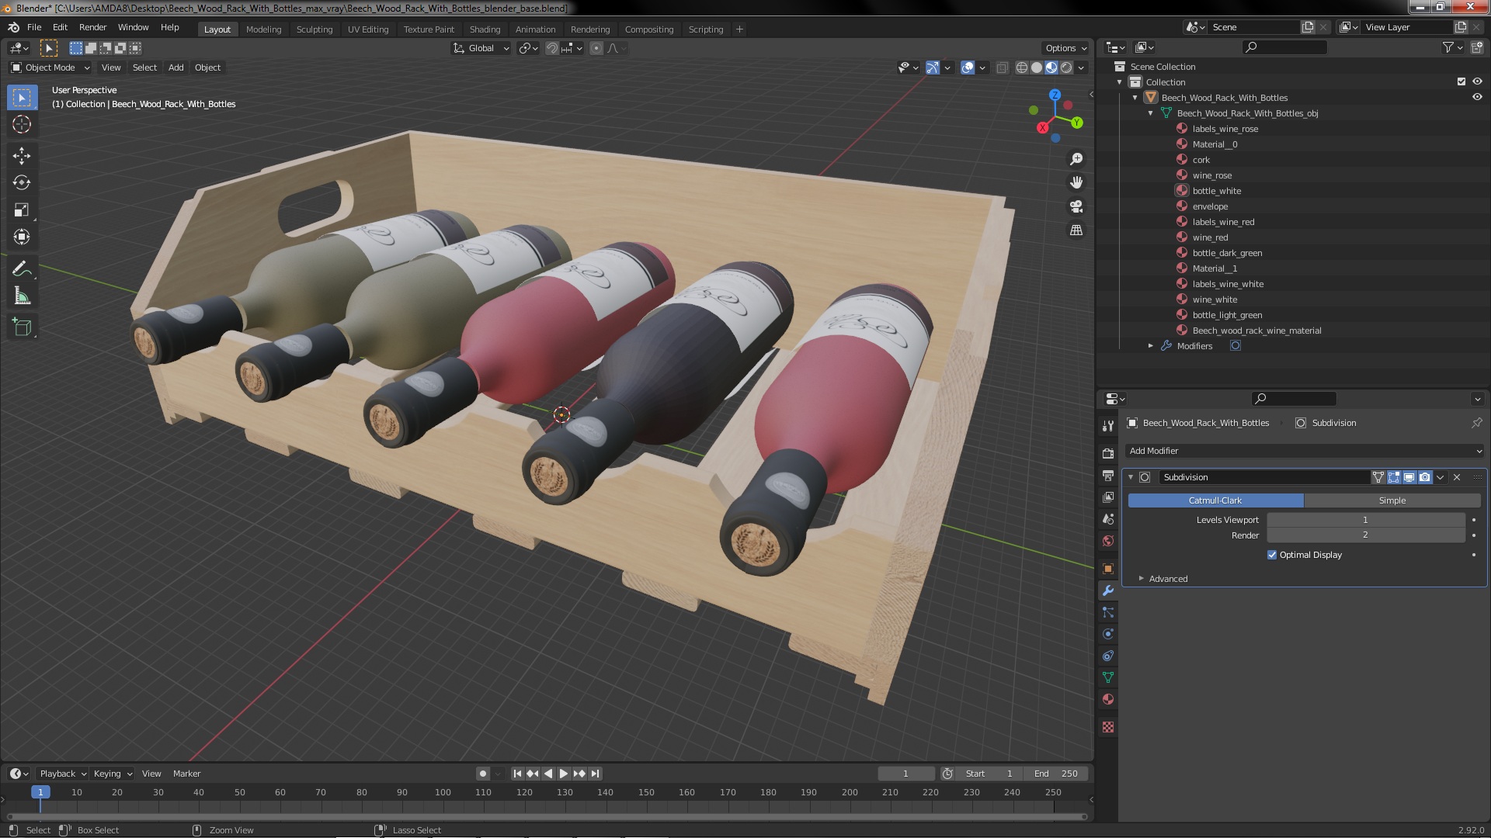The height and width of the screenshot is (838, 1491).
Task: Open Options dropdown in viewport header
Action: point(1065,48)
